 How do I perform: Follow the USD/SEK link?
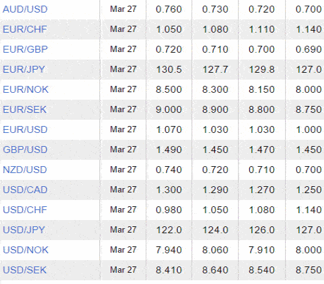[24, 270]
